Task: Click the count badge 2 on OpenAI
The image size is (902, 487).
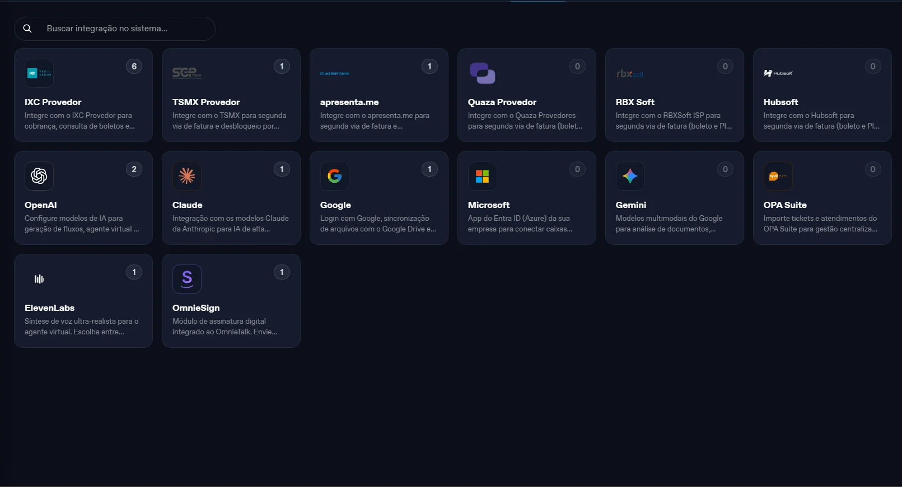Action: [x=134, y=169]
